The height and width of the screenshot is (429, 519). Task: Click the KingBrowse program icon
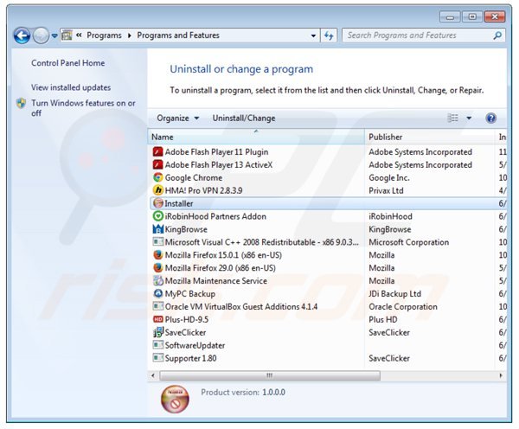pos(157,229)
